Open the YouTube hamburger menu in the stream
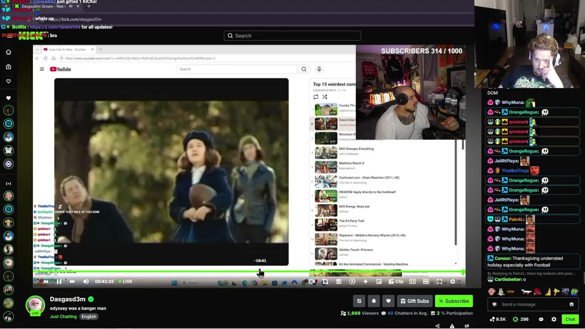 pos(42,69)
